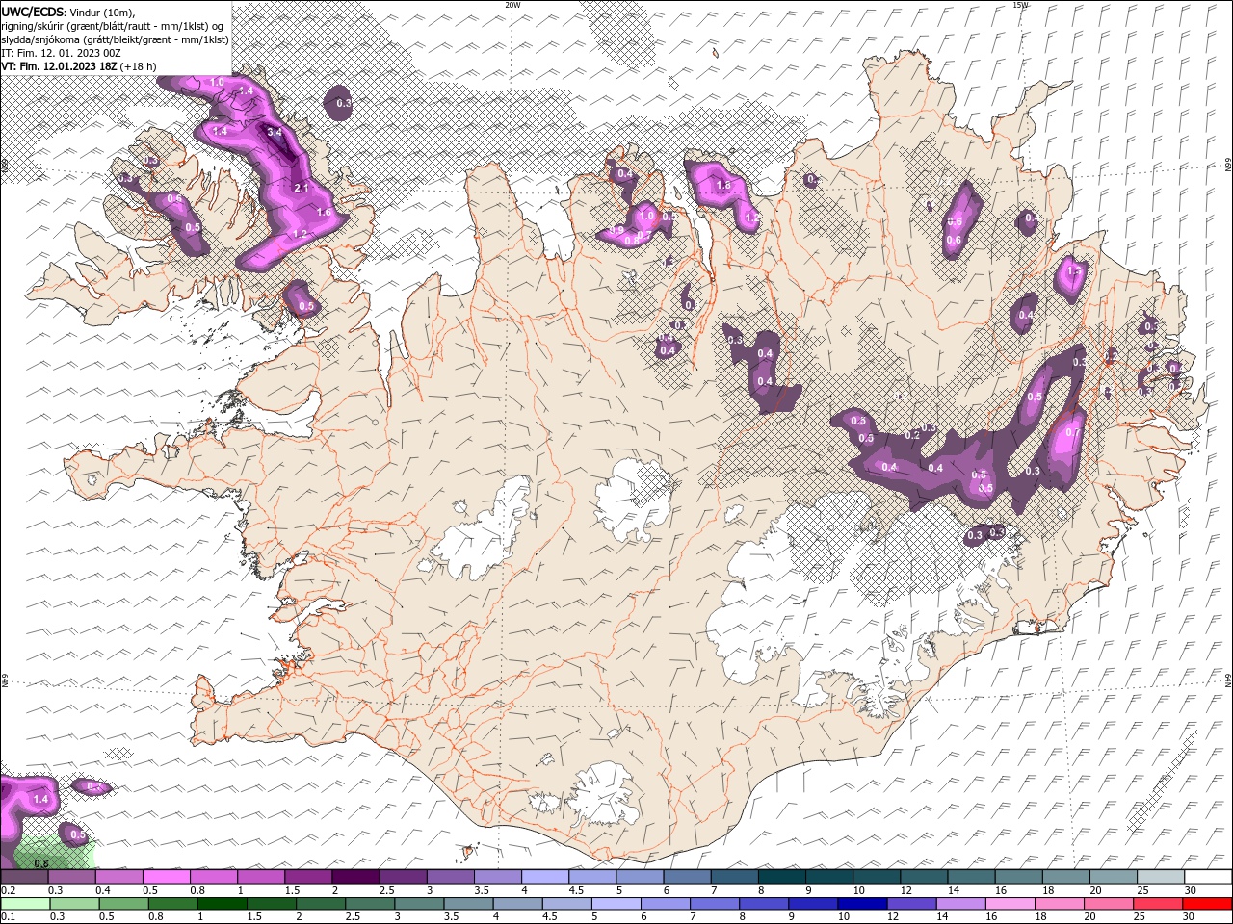Click the green rain patch at the bottom-left corner
1233x924 pixels.
[53, 852]
